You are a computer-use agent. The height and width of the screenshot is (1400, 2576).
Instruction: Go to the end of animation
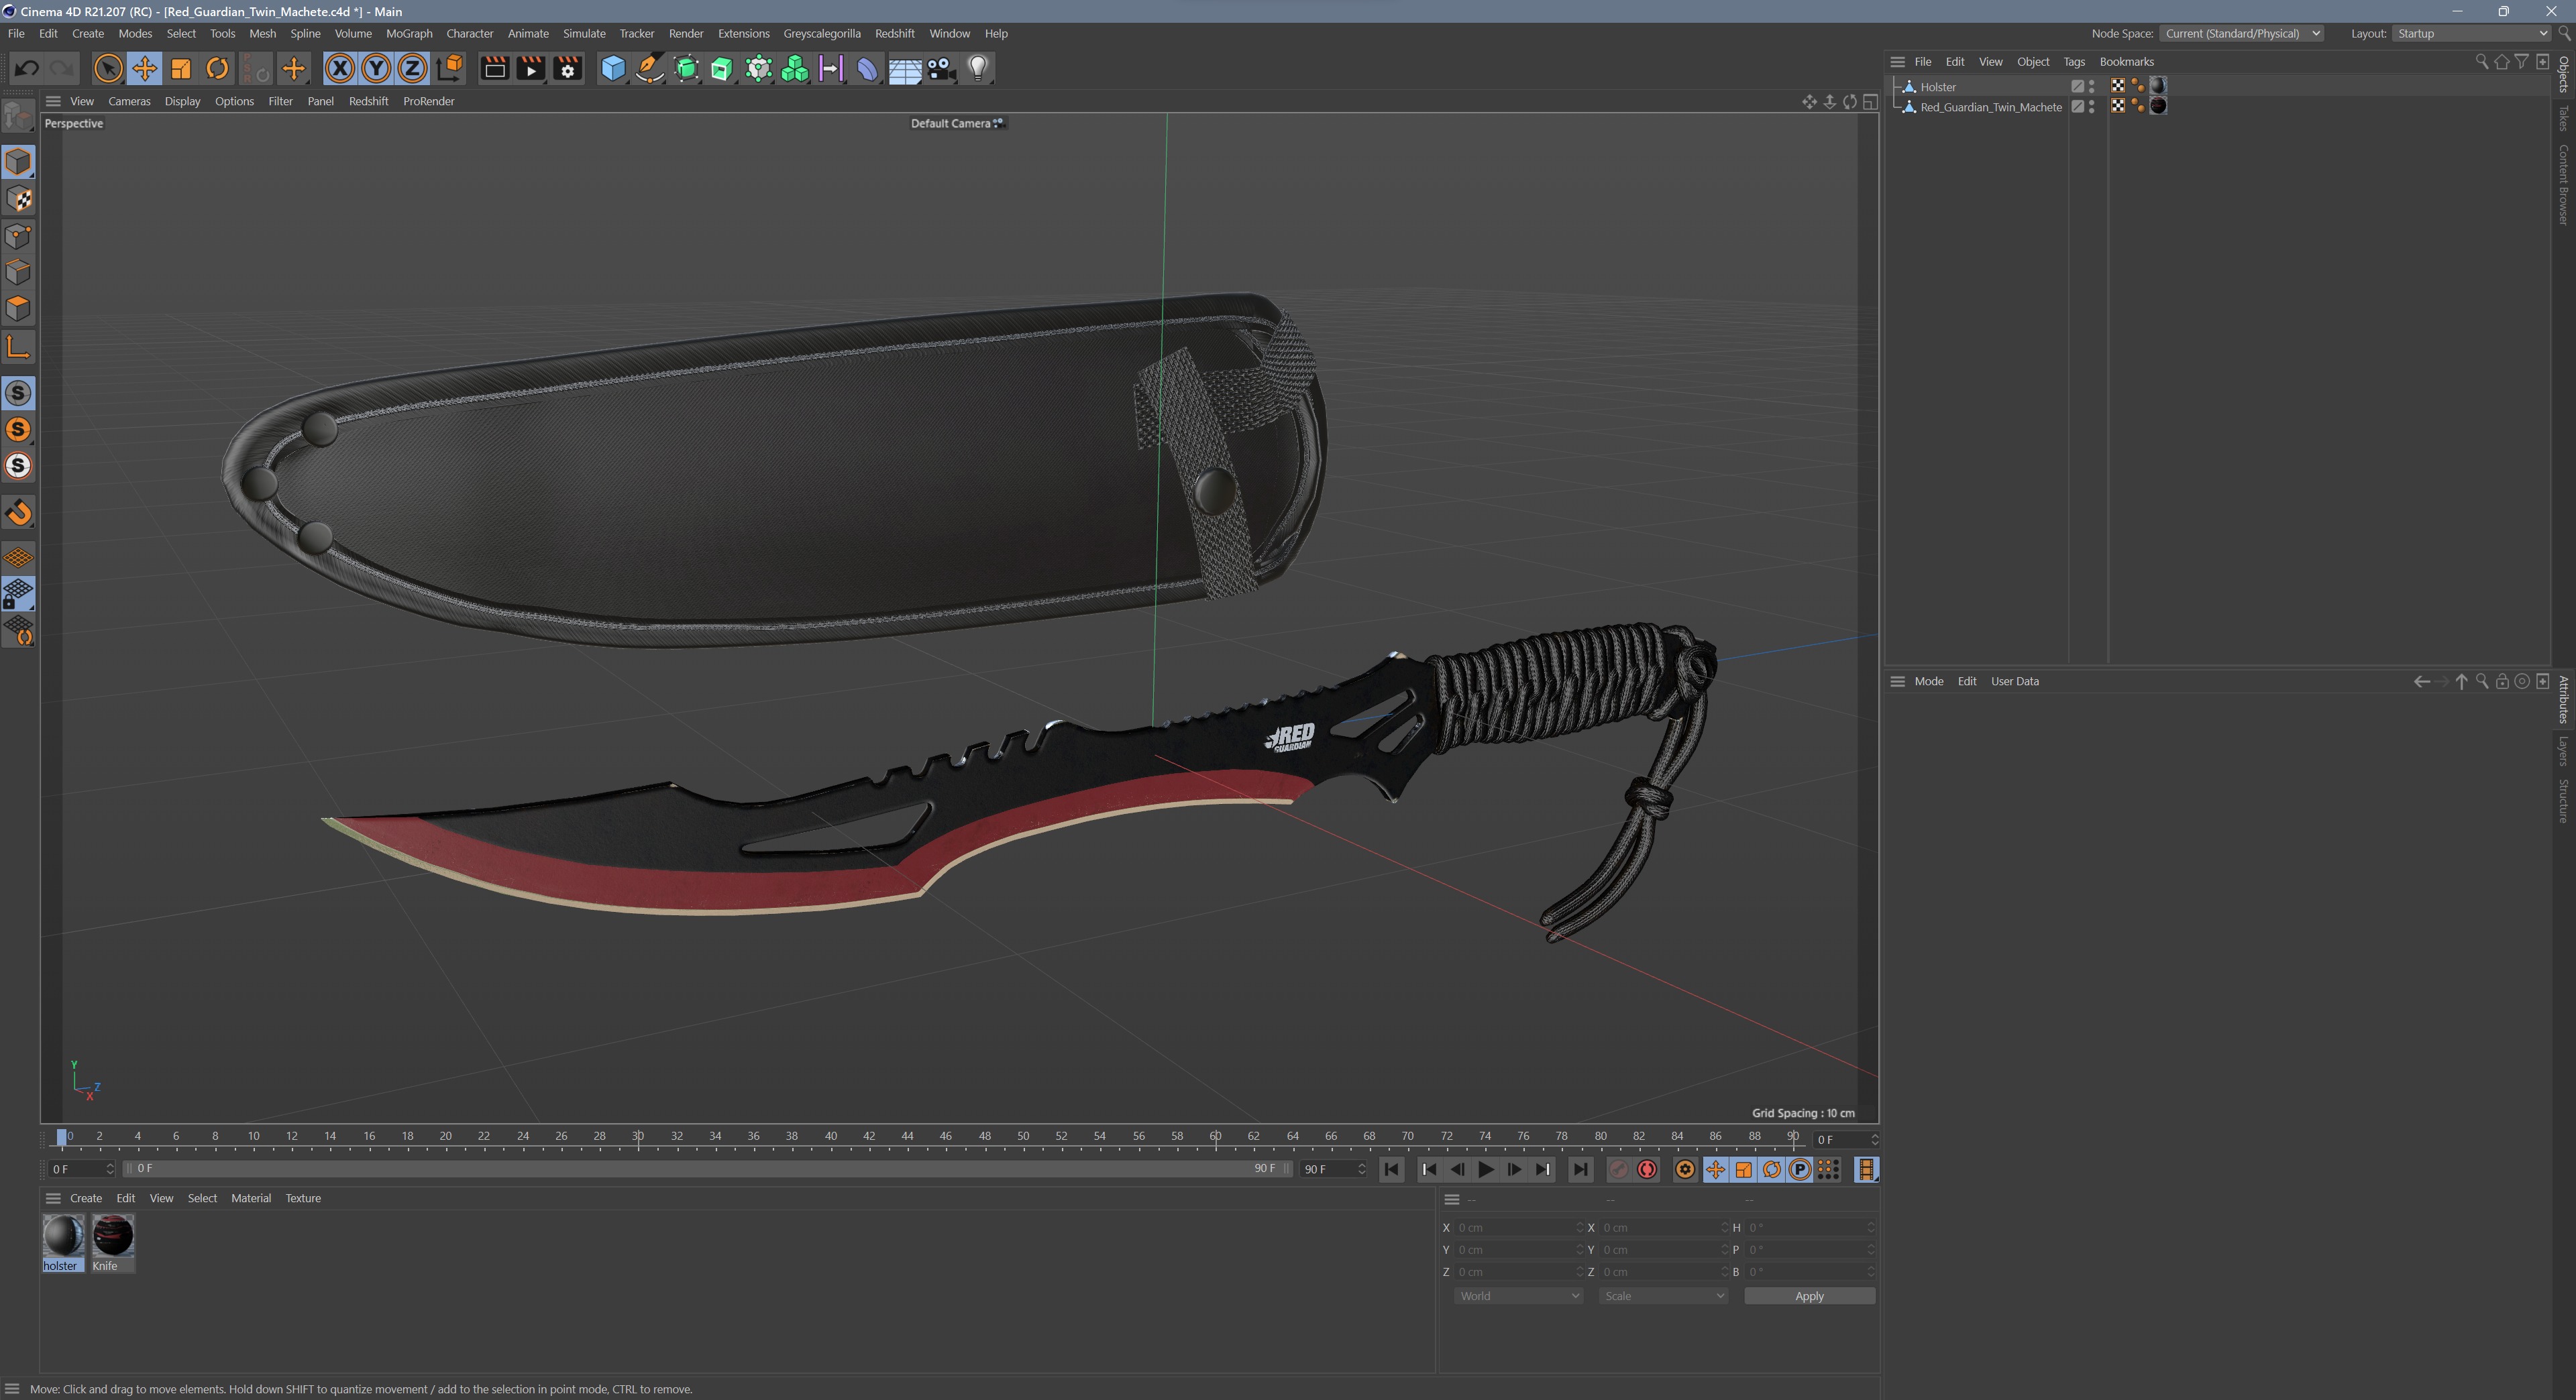click(x=1580, y=1169)
